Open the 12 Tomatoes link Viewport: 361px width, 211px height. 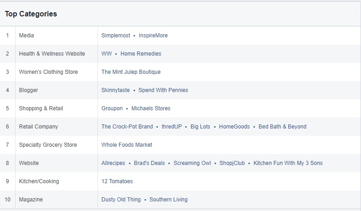point(117,181)
